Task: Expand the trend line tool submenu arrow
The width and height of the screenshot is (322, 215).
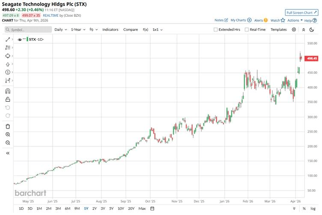Action: pos(12,39)
